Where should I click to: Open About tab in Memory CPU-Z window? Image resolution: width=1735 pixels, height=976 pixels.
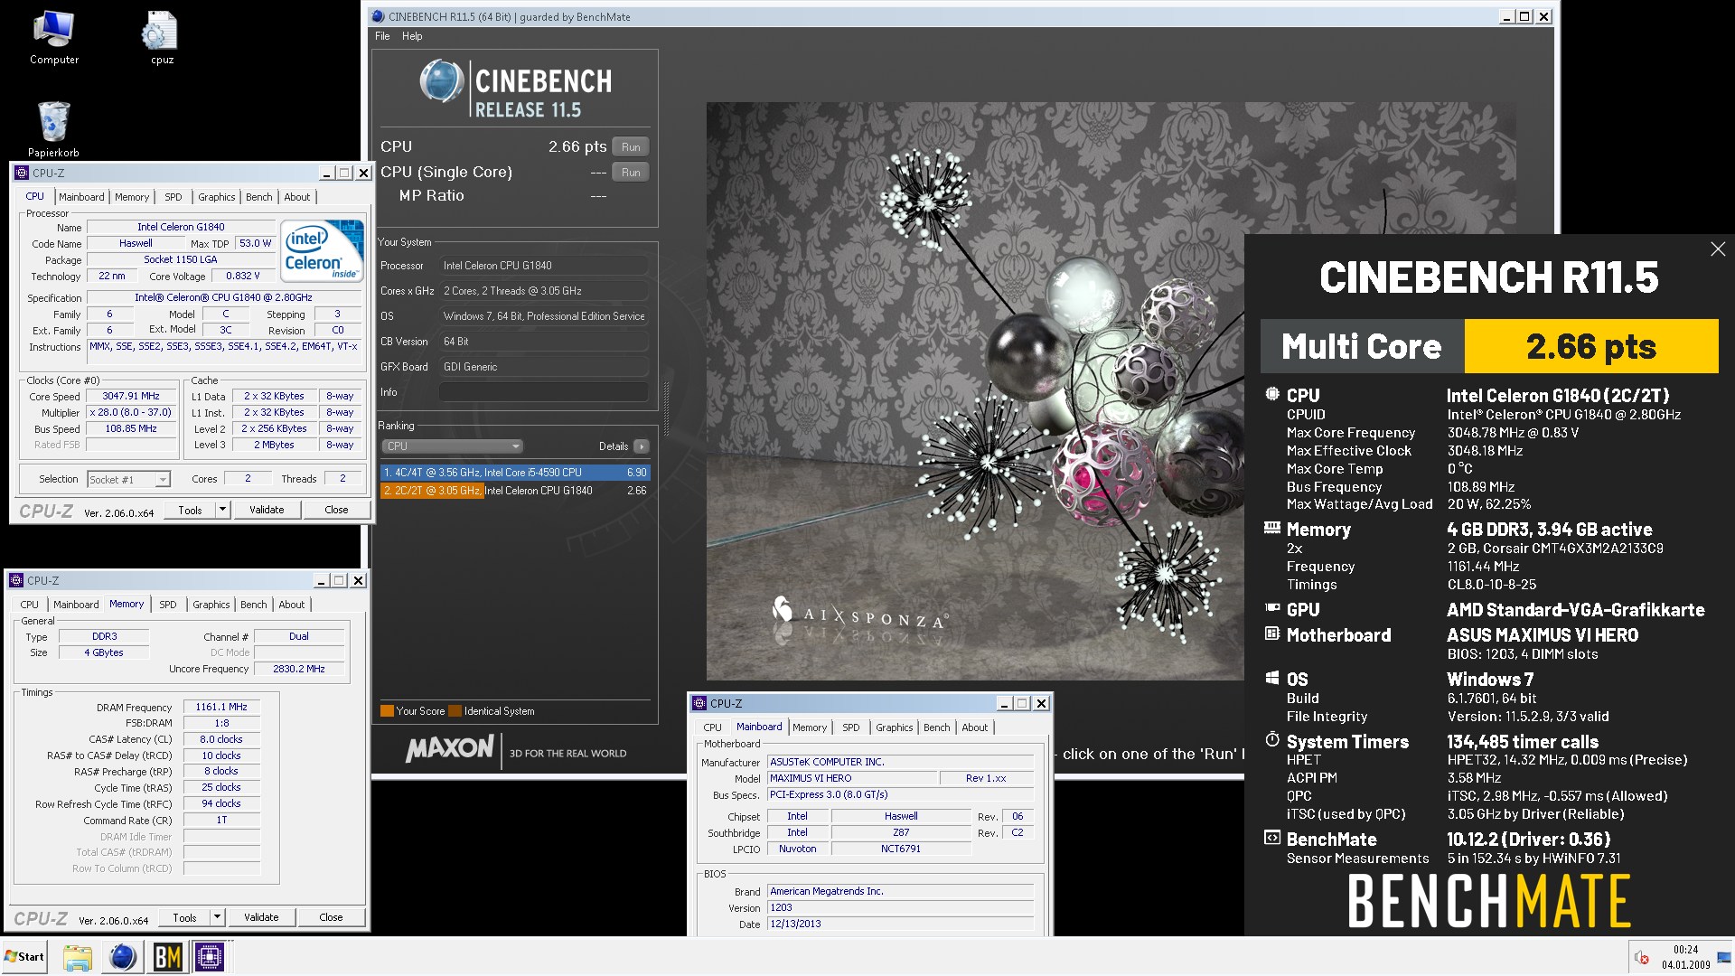coord(291,605)
